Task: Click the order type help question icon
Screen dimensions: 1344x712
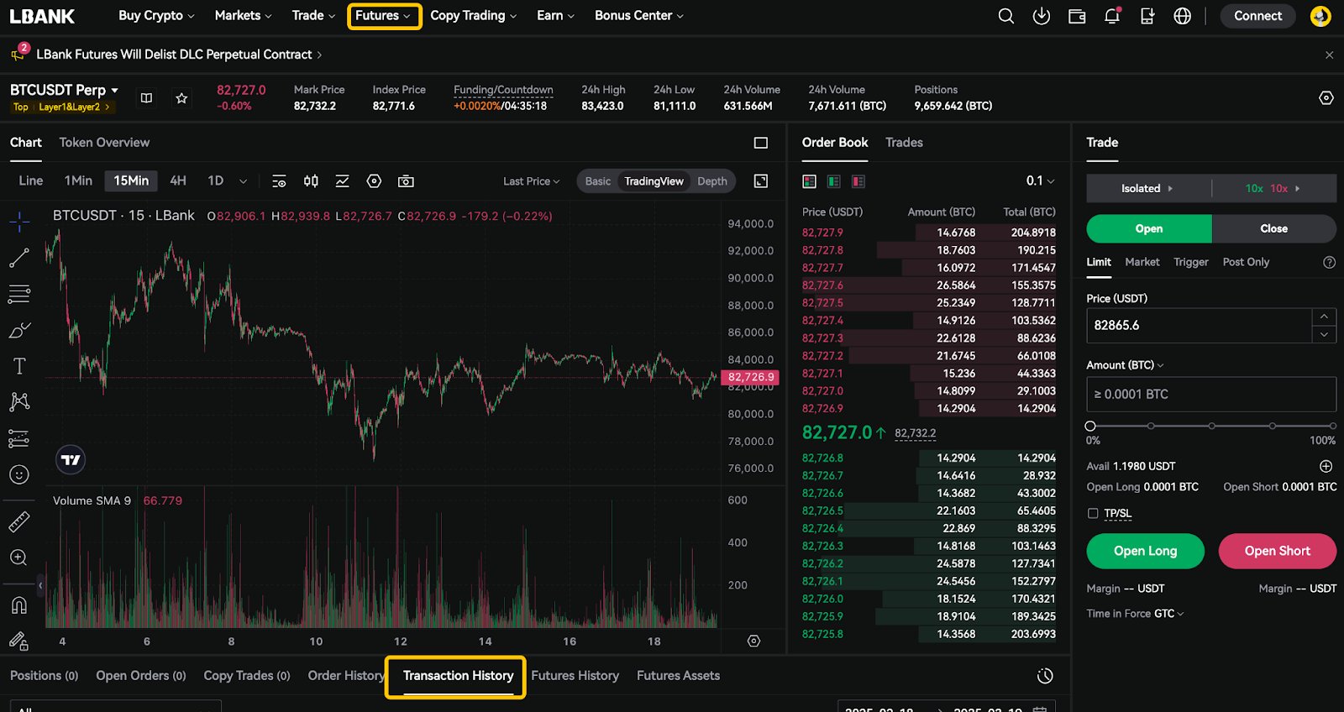Action: click(1329, 262)
